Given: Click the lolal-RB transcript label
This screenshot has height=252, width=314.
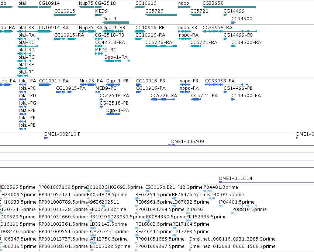Looking at the screenshot, I should pos(25,27).
